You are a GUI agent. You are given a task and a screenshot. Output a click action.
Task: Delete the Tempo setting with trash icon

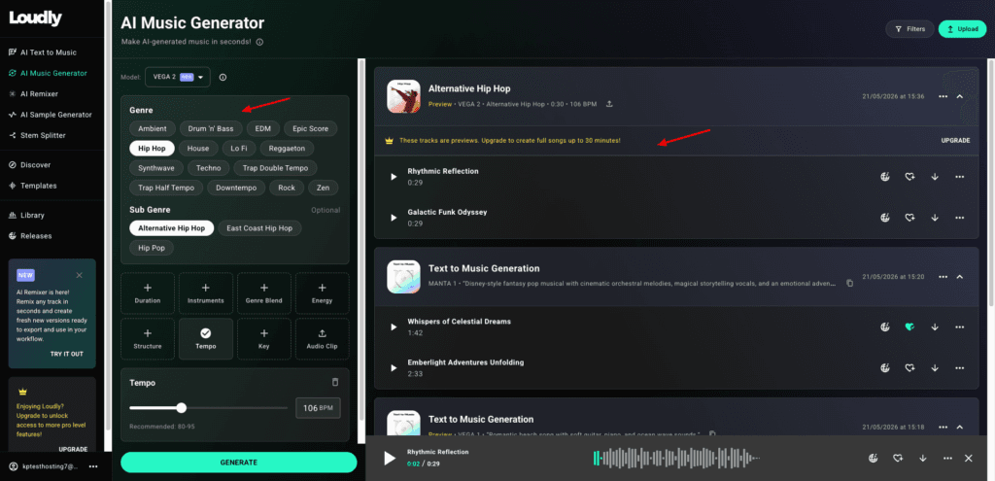coord(335,382)
